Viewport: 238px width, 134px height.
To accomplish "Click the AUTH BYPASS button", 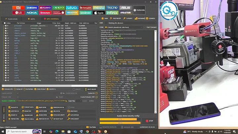I will 73,115.
